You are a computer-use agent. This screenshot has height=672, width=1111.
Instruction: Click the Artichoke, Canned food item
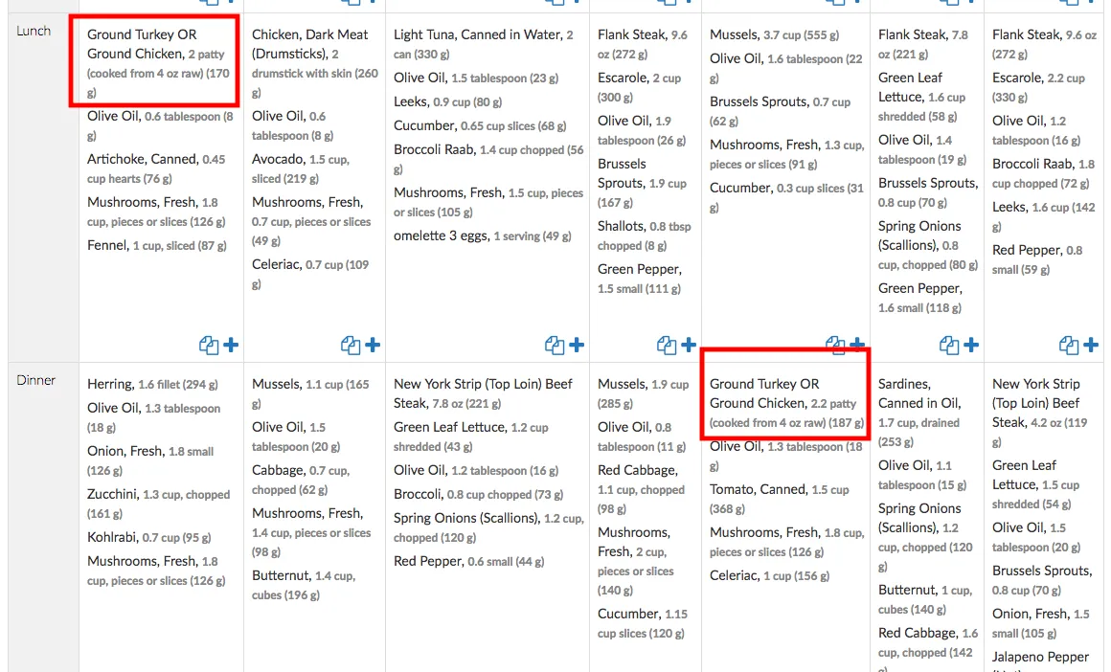pos(142,159)
